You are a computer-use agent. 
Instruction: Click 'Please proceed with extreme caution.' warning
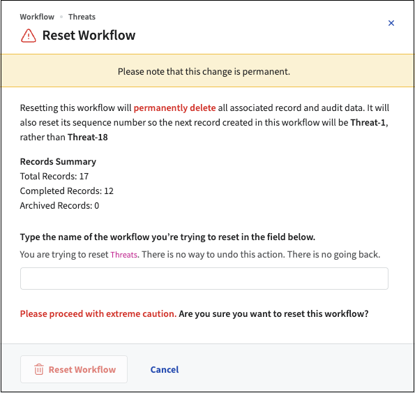[98, 314]
